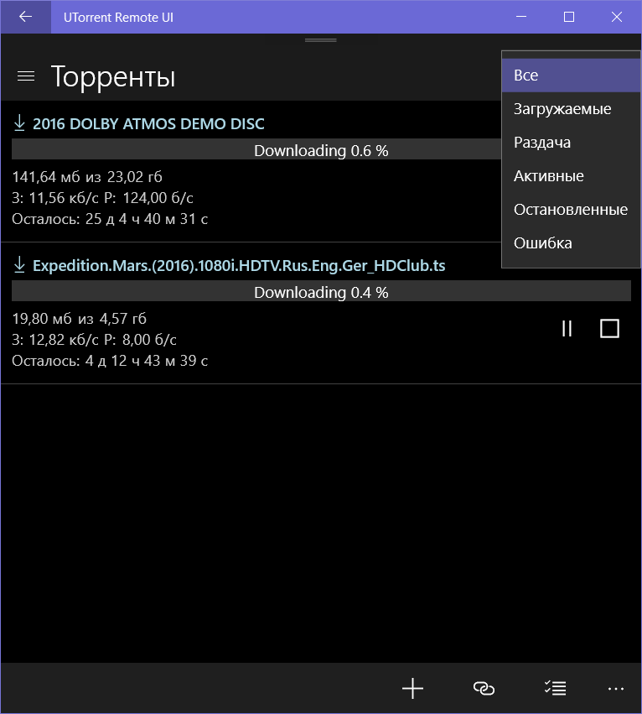
Task: Maximize the UTorrent Remote UI window
Action: coord(569,17)
